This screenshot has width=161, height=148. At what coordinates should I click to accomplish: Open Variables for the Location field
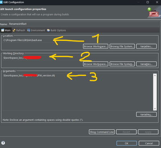[146, 46]
